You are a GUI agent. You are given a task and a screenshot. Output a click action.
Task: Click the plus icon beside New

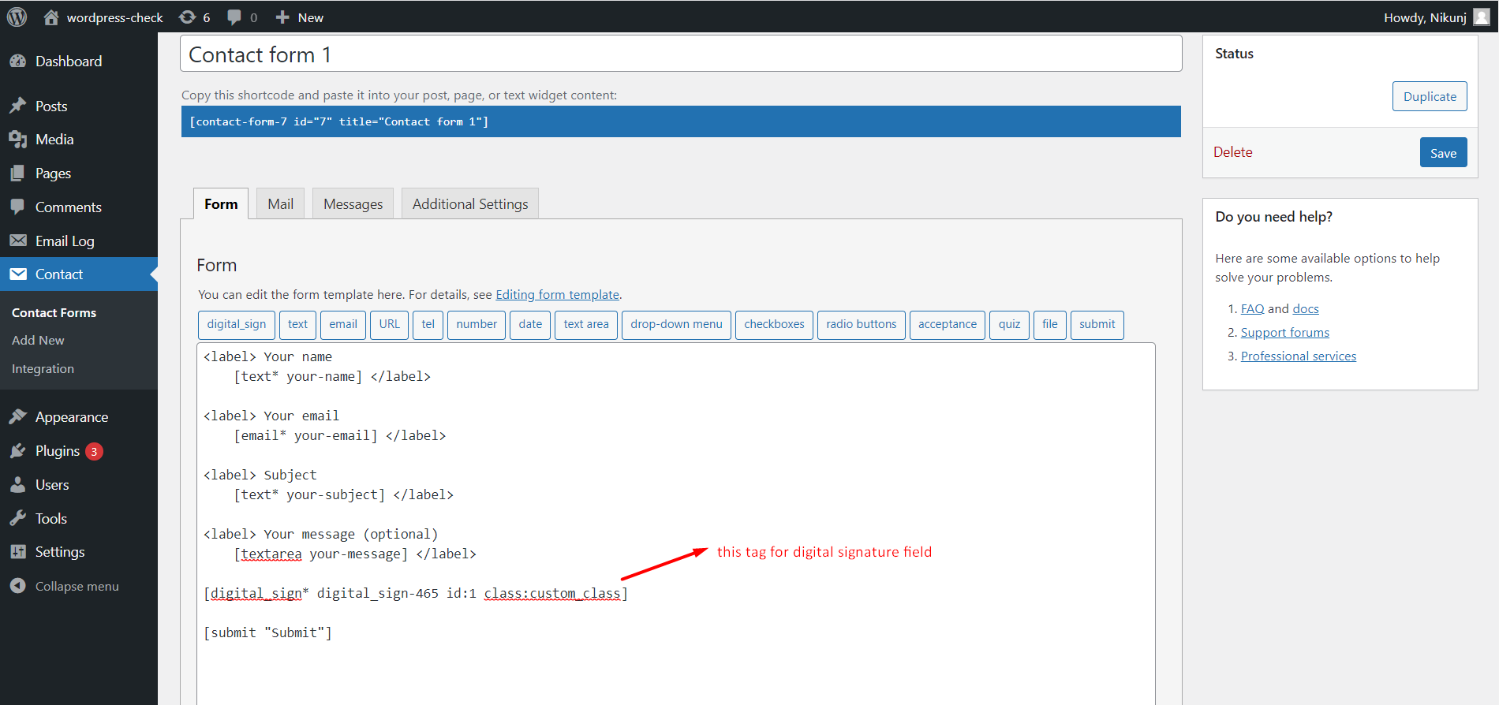pos(282,17)
